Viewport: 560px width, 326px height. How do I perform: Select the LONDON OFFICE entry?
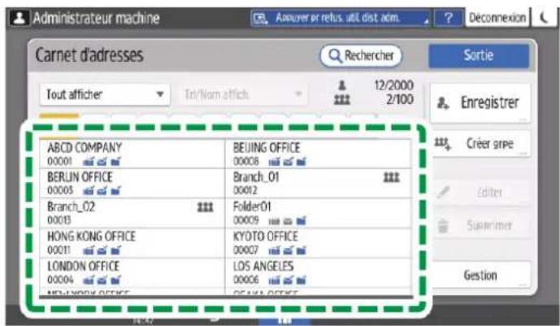coord(132,272)
